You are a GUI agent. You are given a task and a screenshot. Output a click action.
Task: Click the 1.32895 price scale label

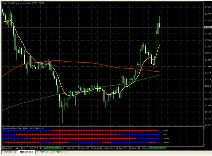coord(208,21)
